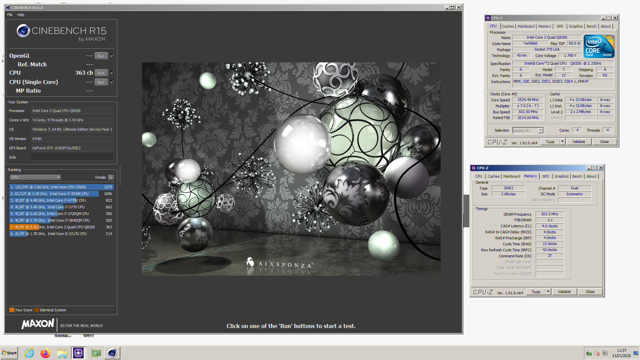
Task: Click Validate in upper CPU-Z window
Action: coord(579,142)
